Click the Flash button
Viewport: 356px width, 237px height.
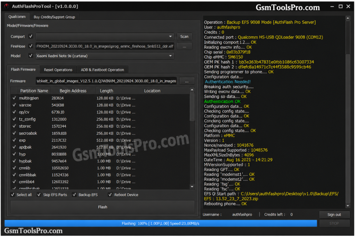tap(103, 207)
